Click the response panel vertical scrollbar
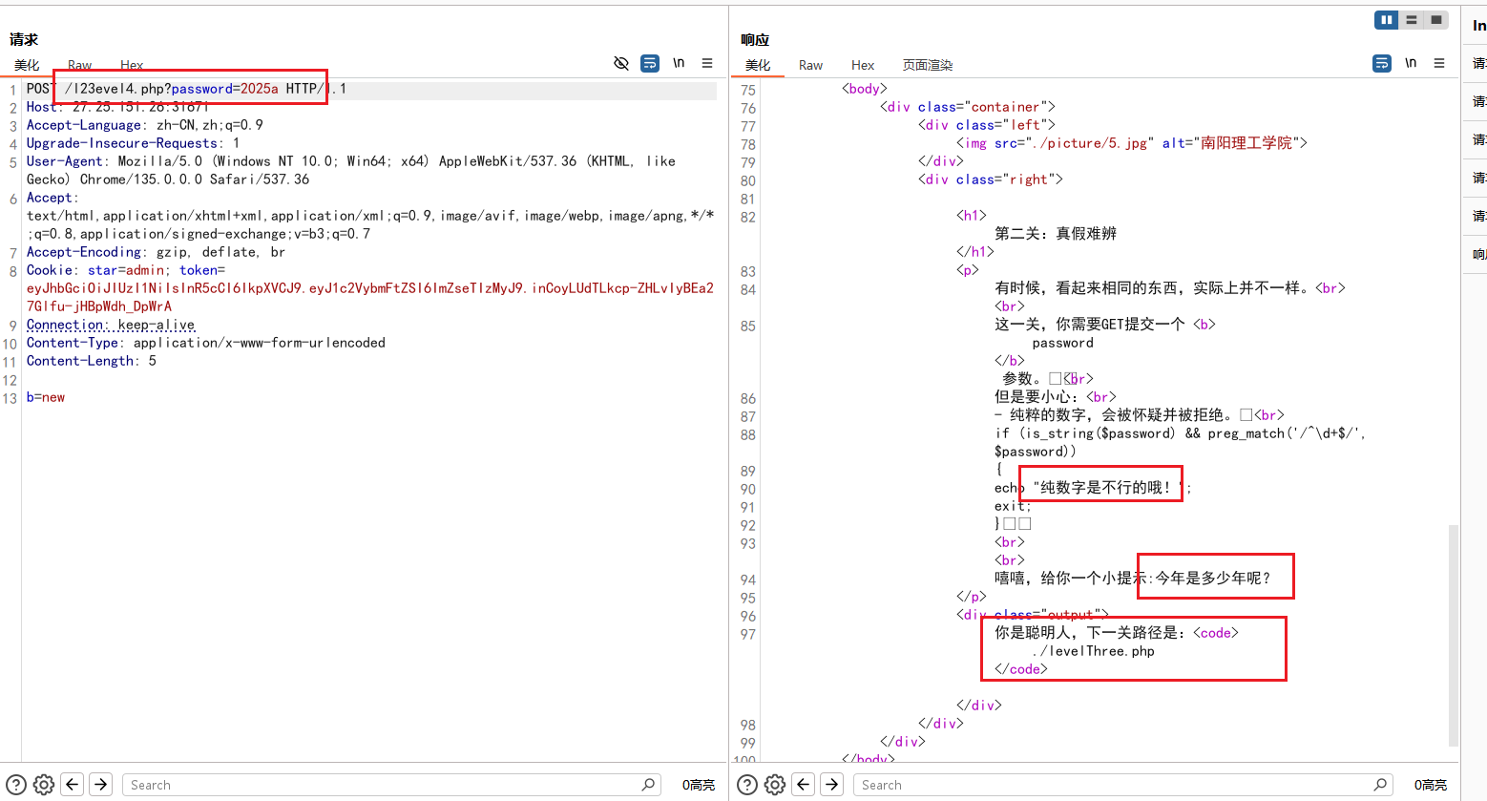The height and width of the screenshot is (801, 1487). click(x=1454, y=635)
